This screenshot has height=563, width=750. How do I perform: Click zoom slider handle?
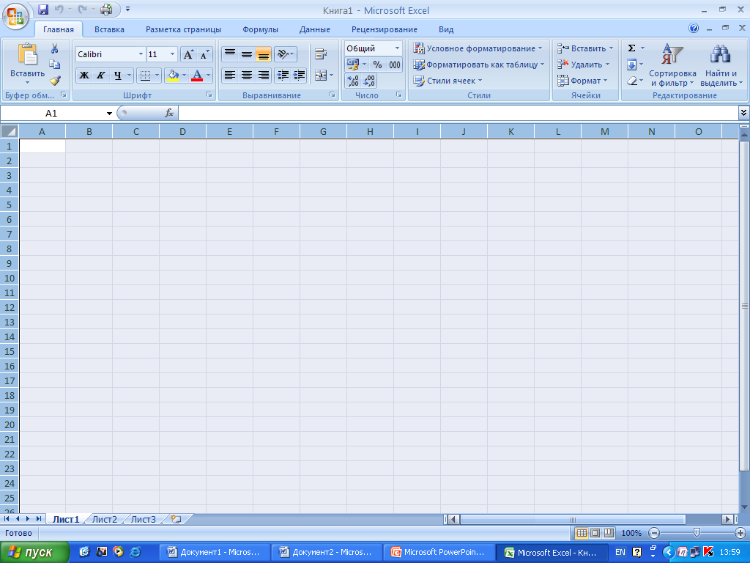pyautogui.click(x=697, y=532)
